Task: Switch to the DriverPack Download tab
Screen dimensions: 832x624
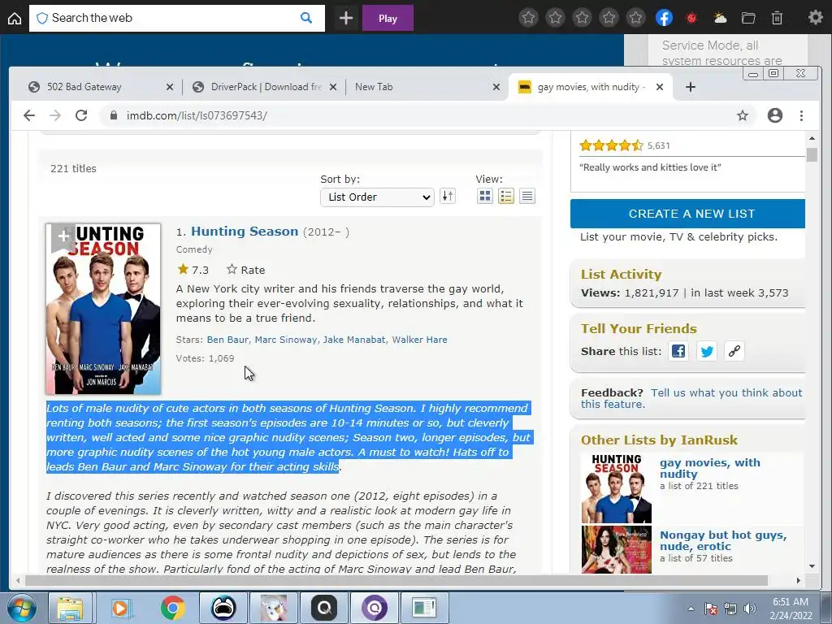Action: click(x=266, y=86)
